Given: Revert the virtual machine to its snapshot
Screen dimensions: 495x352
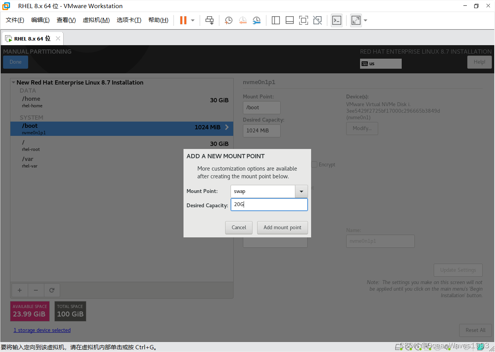Looking at the screenshot, I should click(x=242, y=20).
